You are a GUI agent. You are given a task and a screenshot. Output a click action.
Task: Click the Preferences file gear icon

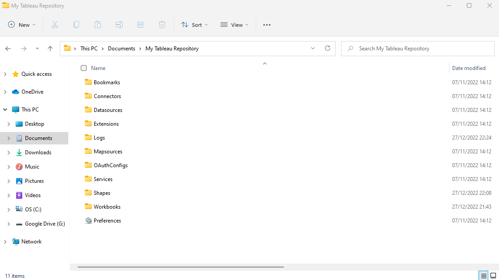coord(88,220)
